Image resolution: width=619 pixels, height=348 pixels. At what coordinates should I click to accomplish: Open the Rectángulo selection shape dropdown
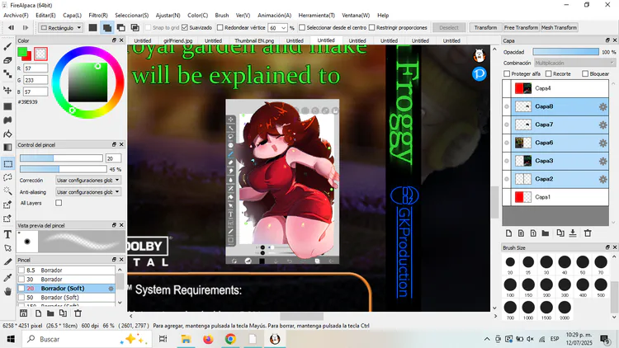coord(61,27)
